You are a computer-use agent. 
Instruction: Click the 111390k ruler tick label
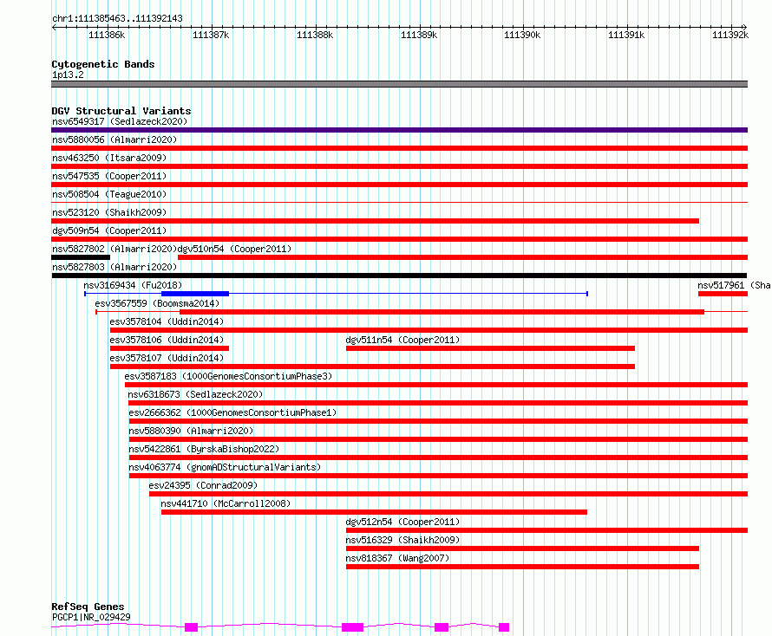pyautogui.click(x=522, y=35)
